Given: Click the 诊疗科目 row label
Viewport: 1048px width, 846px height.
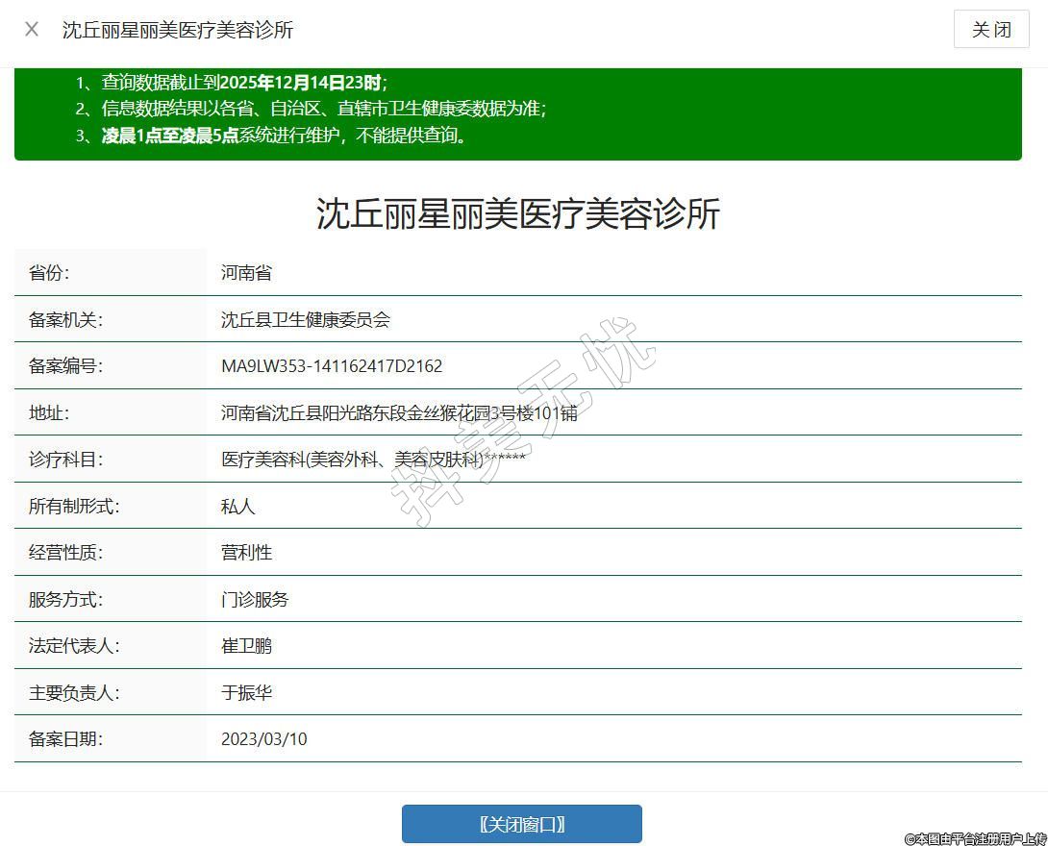Looking at the screenshot, I should coord(65,460).
